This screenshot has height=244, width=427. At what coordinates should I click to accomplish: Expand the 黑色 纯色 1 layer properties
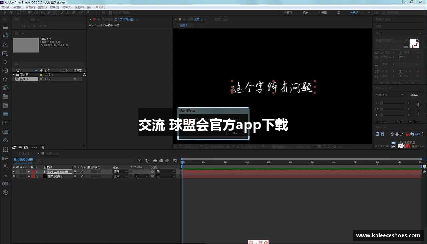pyautogui.click(x=29, y=176)
